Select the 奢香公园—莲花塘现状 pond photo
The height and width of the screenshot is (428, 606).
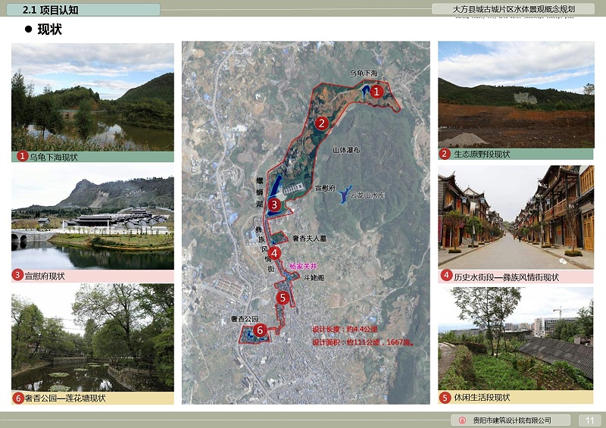pos(92,337)
